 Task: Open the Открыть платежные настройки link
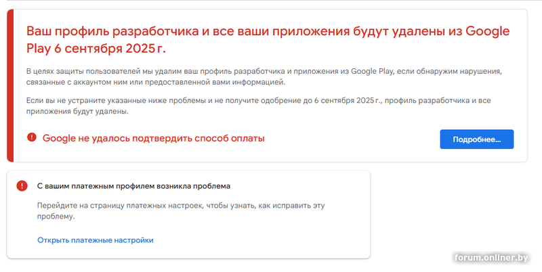96,240
